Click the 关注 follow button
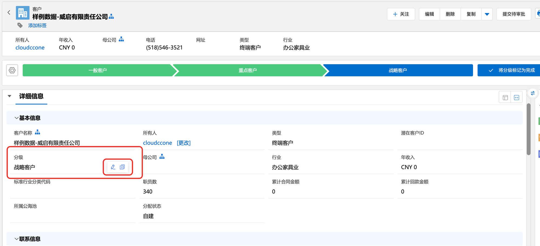The width and height of the screenshot is (540, 246). (x=401, y=14)
